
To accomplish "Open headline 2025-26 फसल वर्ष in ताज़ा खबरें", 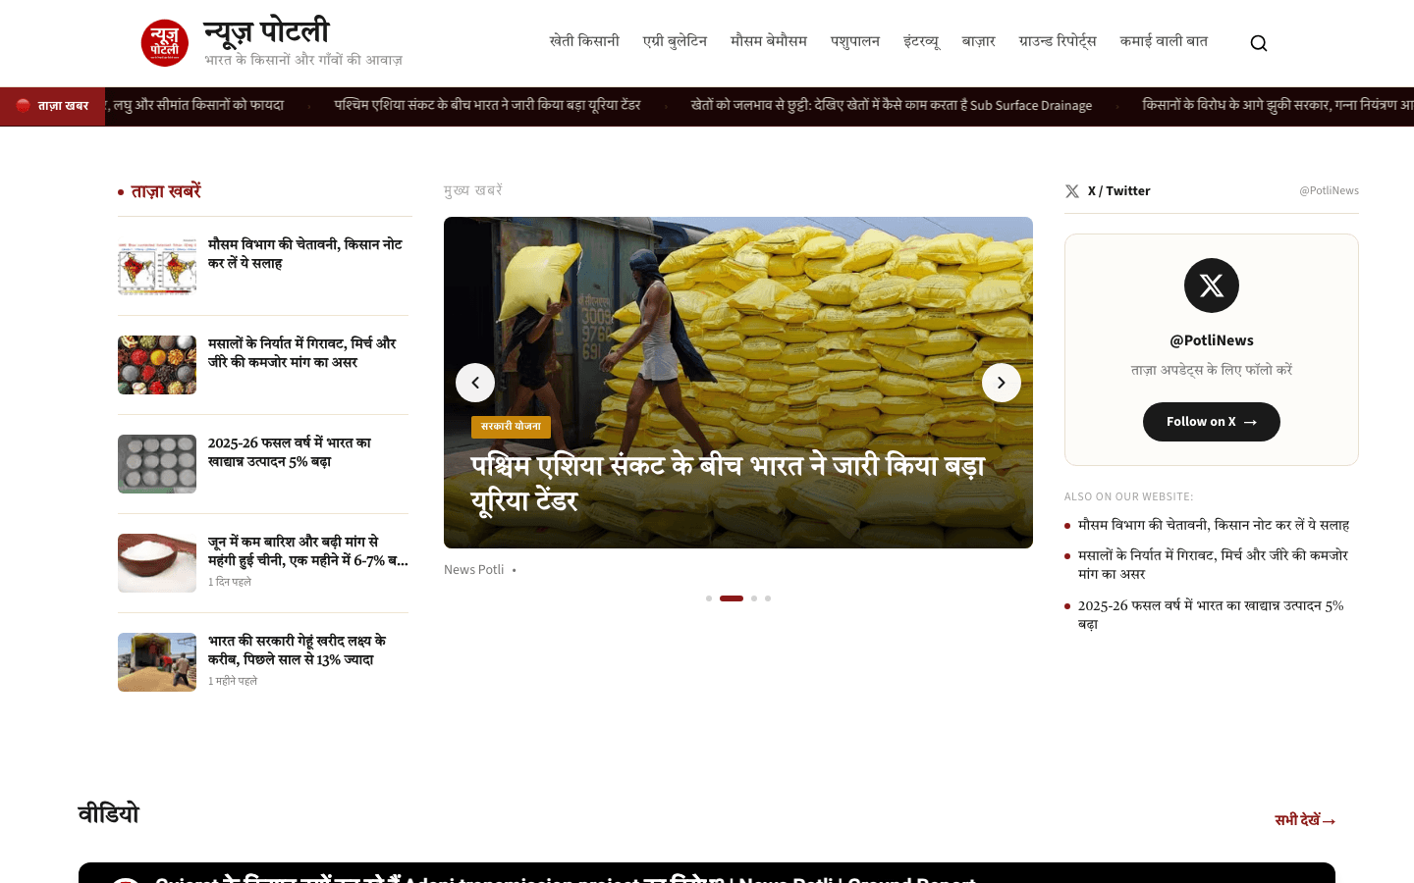I will (290, 452).
